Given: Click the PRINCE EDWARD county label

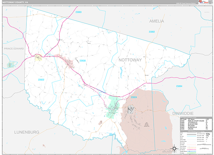Looking at the screenshot, I should [x=14, y=49].
